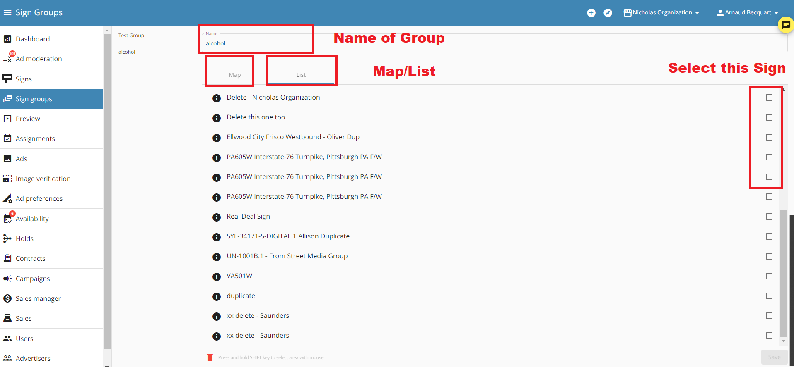This screenshot has width=794, height=367.
Task: Check the UN-1001B.1 From Street Media sign
Action: [x=769, y=256]
